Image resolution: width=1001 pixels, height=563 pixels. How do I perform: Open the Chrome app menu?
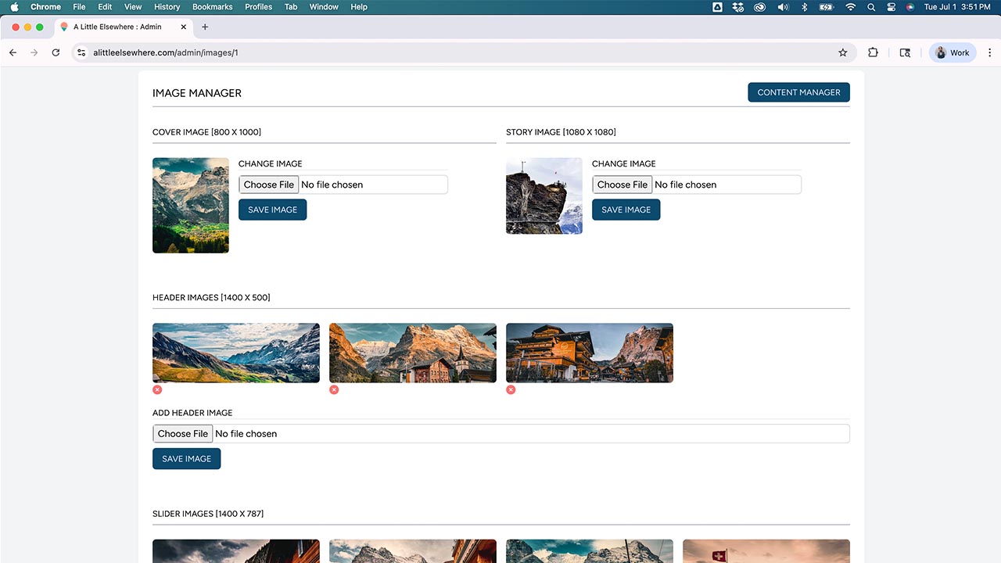pos(45,7)
